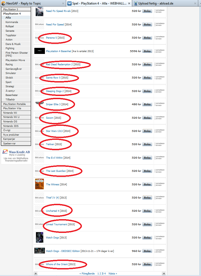Click Boka for Whore of the Orient
Viewport: 201px width, 276px height.
coord(147,264)
